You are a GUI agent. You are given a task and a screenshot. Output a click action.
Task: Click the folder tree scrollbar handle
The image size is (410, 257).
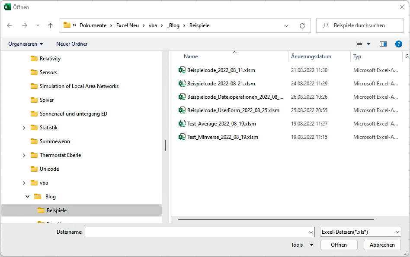[x=166, y=145]
